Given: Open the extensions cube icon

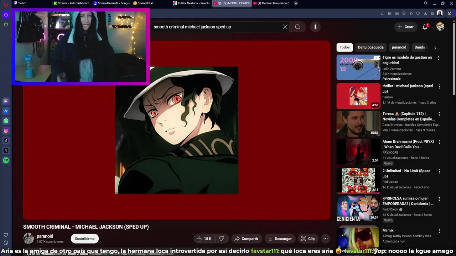Looking at the screenshot, I should click(x=450, y=14).
